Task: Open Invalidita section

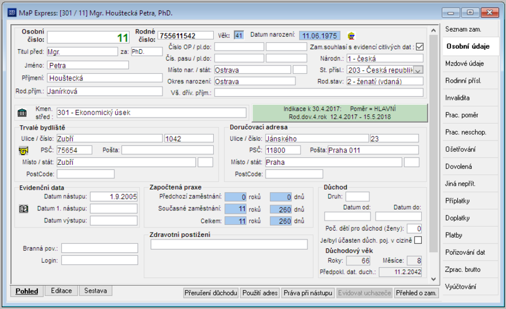Action: [470, 98]
